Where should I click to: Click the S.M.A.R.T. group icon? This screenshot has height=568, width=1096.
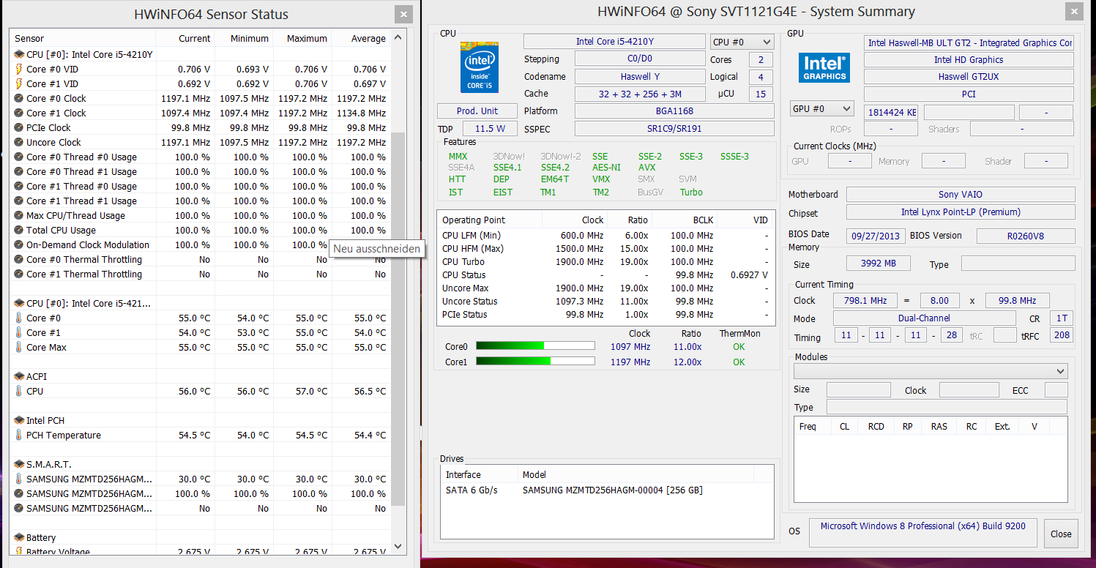[19, 464]
